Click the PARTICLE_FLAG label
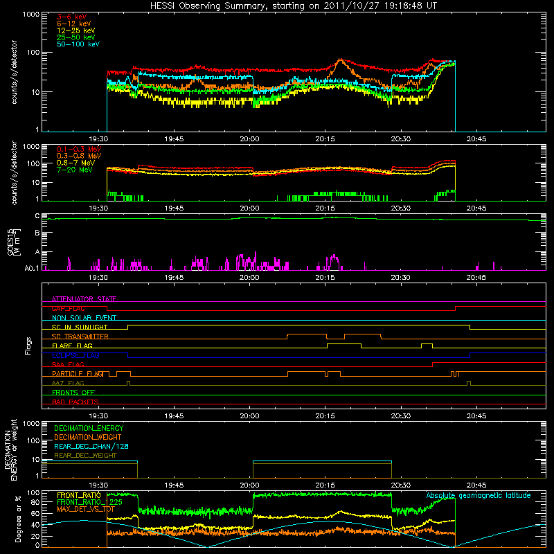The width and height of the screenshot is (554, 554). [78, 374]
